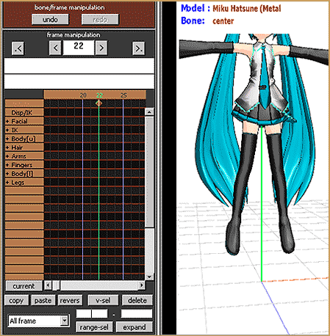Jump to the last keyframe with >. button
Screen dimensions: 330x336
138,48
